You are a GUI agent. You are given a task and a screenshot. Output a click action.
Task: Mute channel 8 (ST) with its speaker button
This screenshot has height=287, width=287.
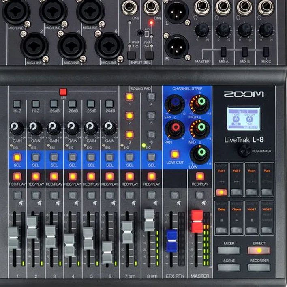tap(152, 195)
